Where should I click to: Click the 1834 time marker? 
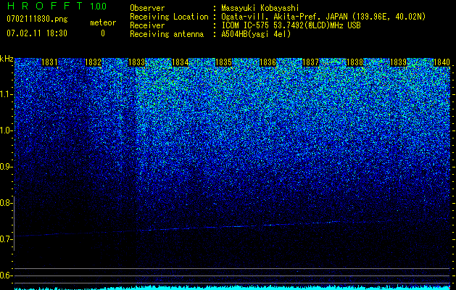(180, 62)
